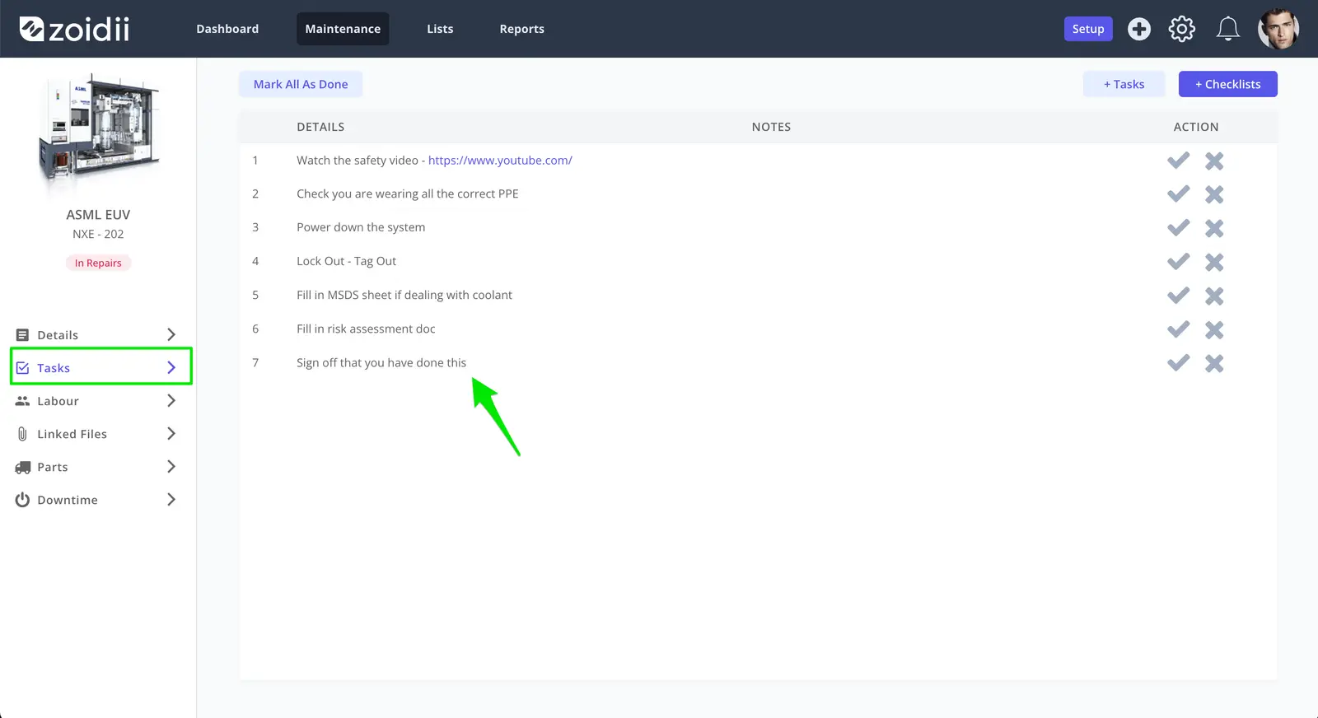
Task: Reject the MSDS sheet task
Action: (x=1214, y=296)
